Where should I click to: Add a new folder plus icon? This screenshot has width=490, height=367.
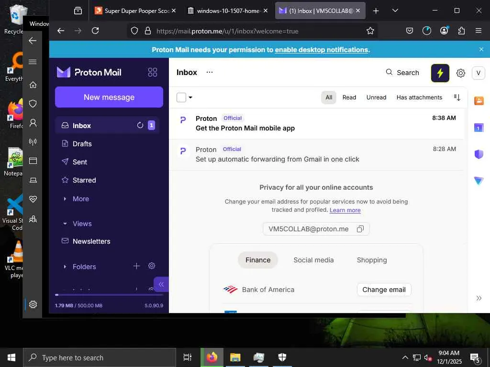coord(136,266)
